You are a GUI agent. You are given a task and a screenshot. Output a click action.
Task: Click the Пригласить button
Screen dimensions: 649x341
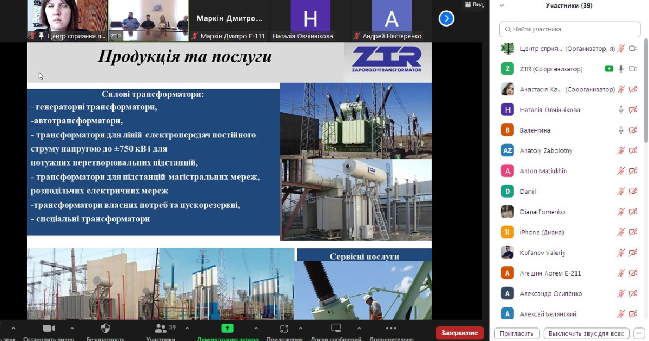pyautogui.click(x=516, y=333)
